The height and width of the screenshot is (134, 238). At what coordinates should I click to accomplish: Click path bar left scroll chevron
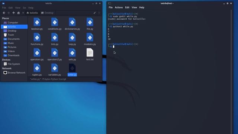23,13
